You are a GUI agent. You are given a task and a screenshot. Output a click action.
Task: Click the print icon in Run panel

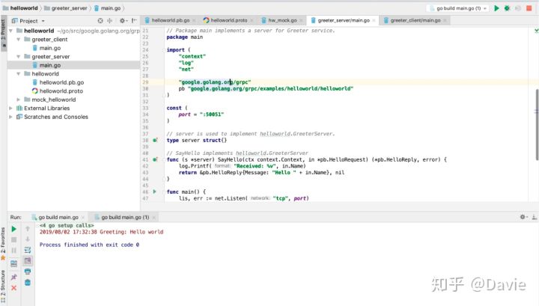coord(28,272)
